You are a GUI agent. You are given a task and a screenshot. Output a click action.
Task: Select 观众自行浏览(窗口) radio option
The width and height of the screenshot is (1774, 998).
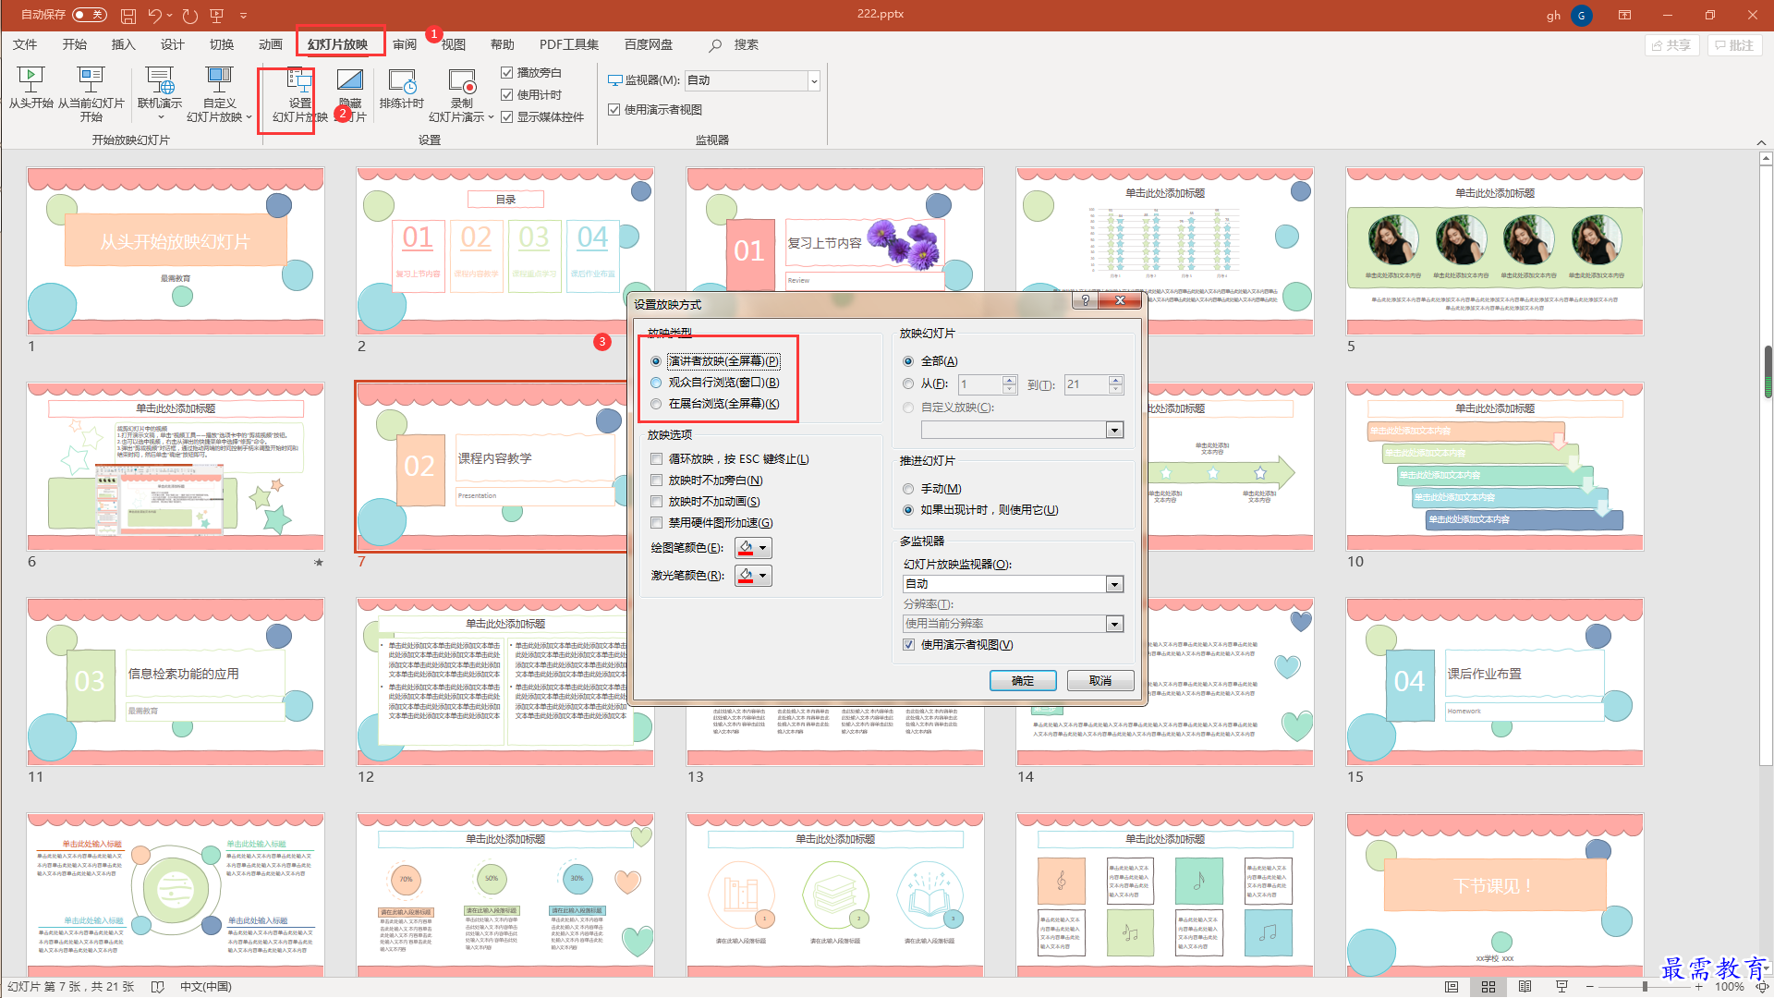pos(656,383)
